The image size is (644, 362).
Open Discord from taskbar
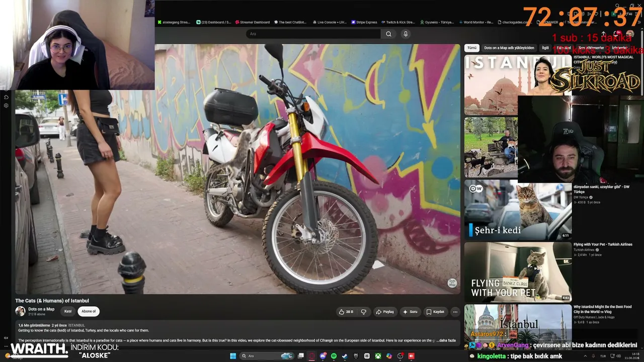pos(323,356)
